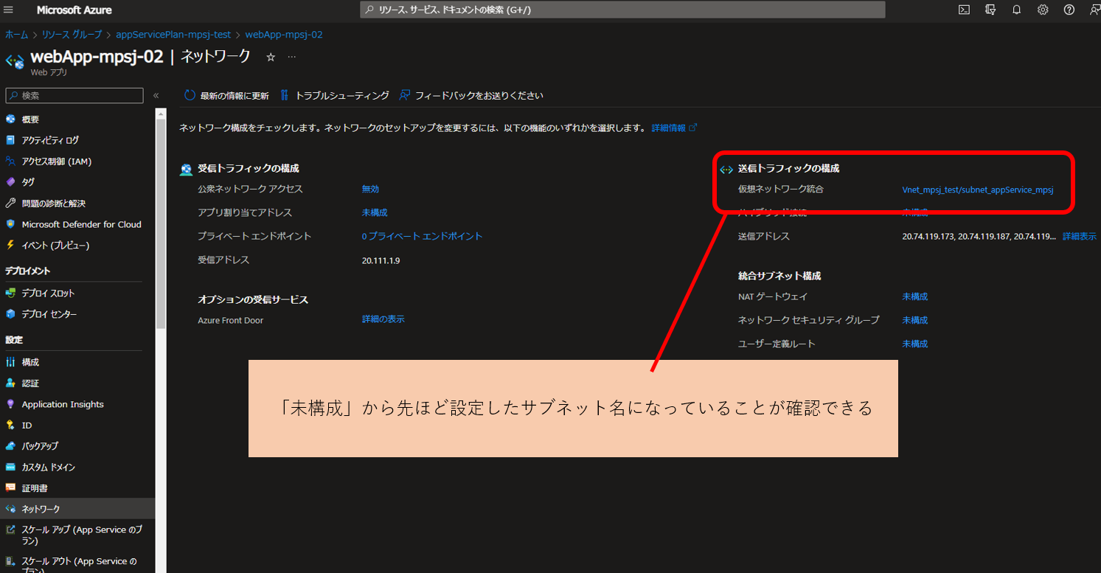Click the favorite star next to the title

[x=271, y=57]
